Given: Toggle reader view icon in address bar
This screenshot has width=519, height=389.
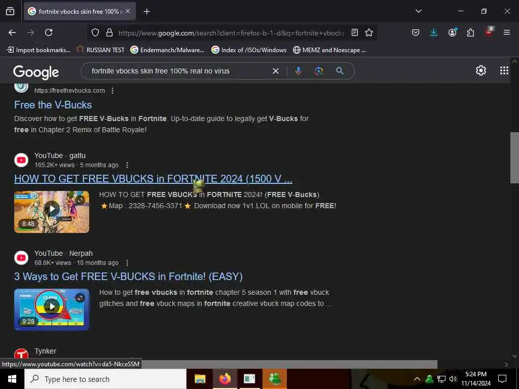Looking at the screenshot, I should 354,32.
